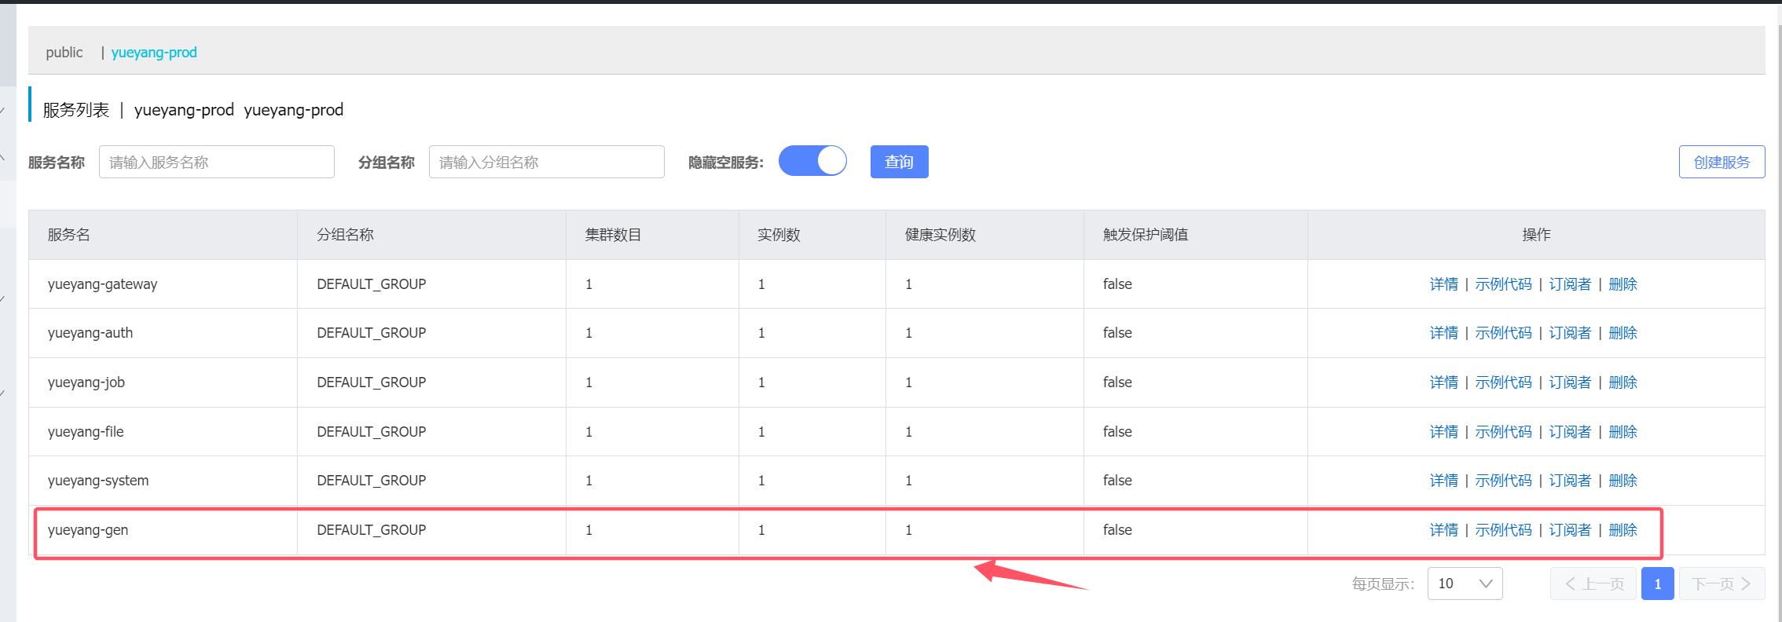
Task: Click the 查询 search button
Action: click(x=899, y=162)
